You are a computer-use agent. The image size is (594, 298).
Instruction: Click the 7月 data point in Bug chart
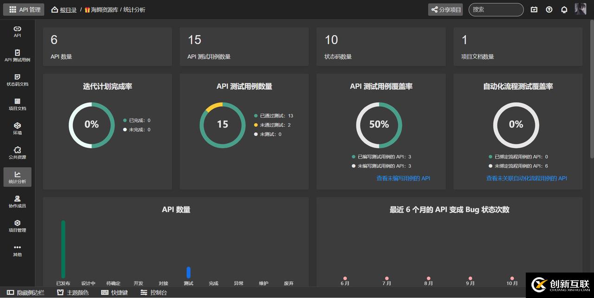(387, 279)
